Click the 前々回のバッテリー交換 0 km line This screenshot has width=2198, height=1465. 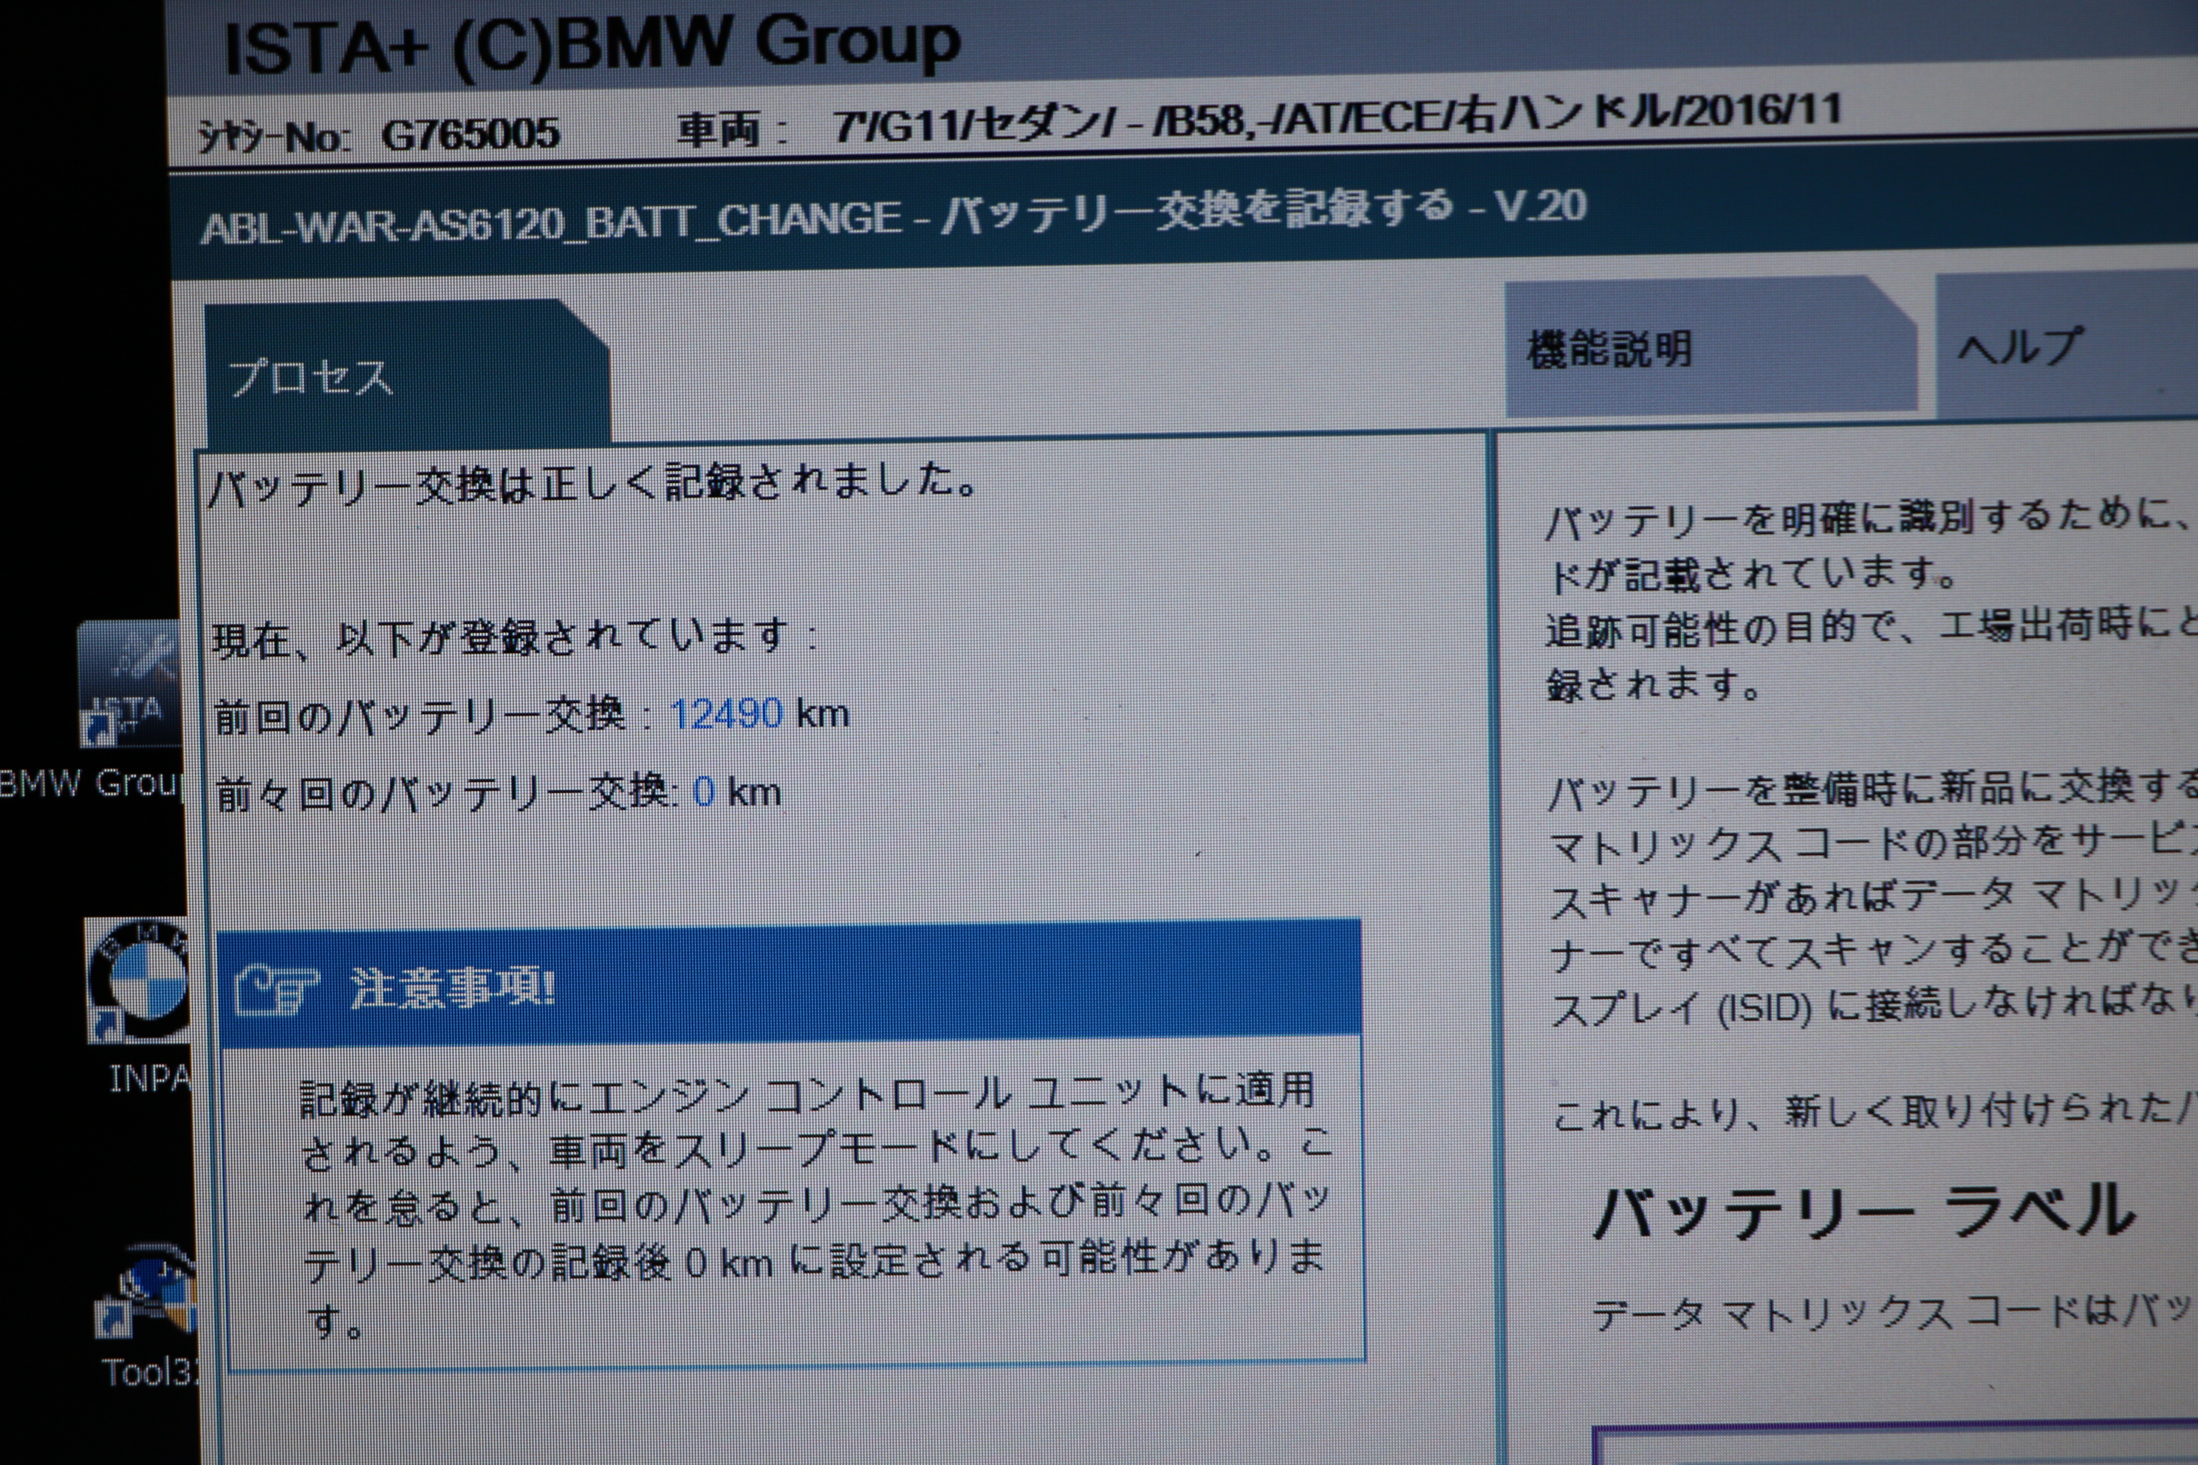[498, 793]
